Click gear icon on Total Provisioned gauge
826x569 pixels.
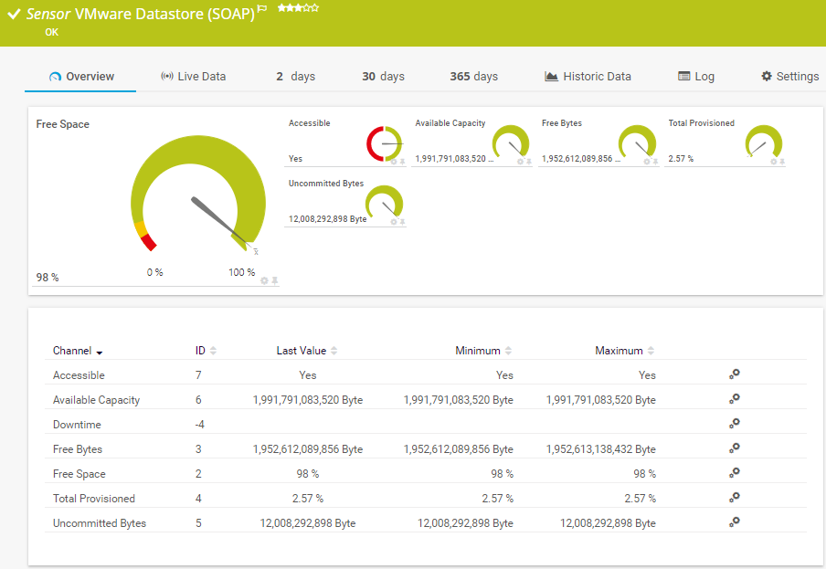(773, 162)
